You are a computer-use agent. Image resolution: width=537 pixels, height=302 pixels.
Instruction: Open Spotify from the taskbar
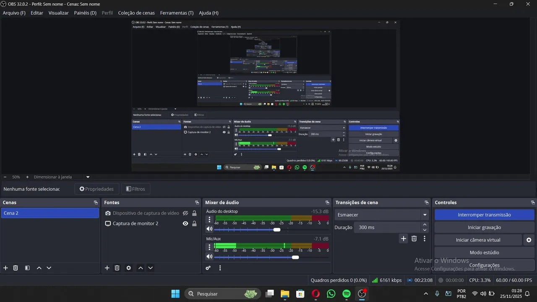tap(347, 294)
